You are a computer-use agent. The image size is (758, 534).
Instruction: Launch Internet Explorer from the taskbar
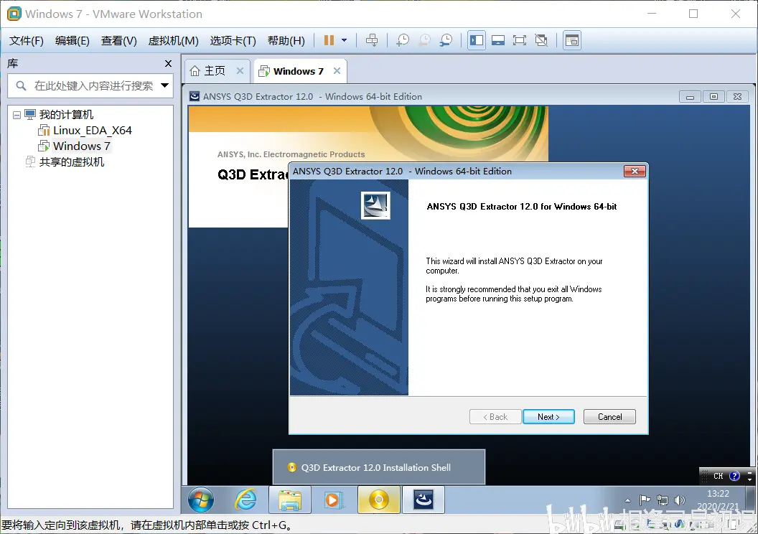pos(245,500)
